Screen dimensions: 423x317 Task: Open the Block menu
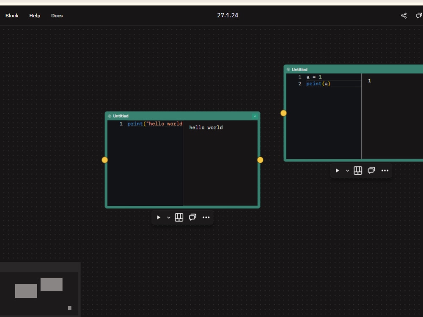pos(12,16)
